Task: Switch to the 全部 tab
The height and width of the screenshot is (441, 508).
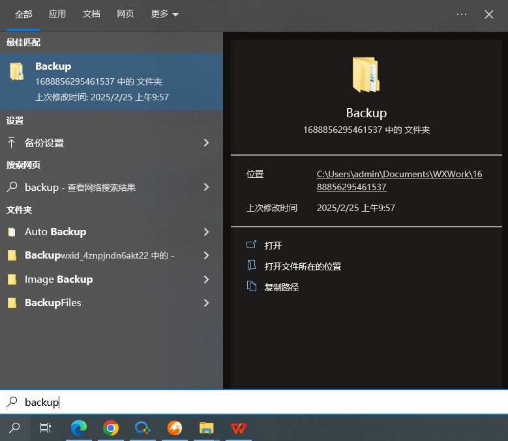Action: click(x=23, y=14)
